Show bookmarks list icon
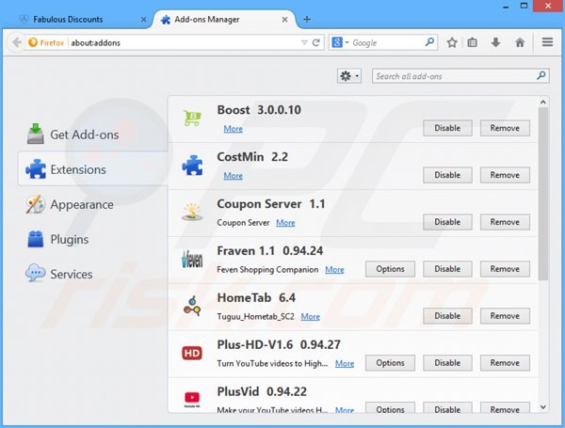This screenshot has height=428, width=565. 473,42
